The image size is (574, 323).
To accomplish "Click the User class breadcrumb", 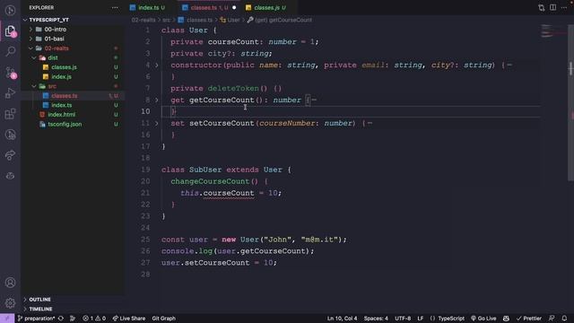I will (230, 20).
